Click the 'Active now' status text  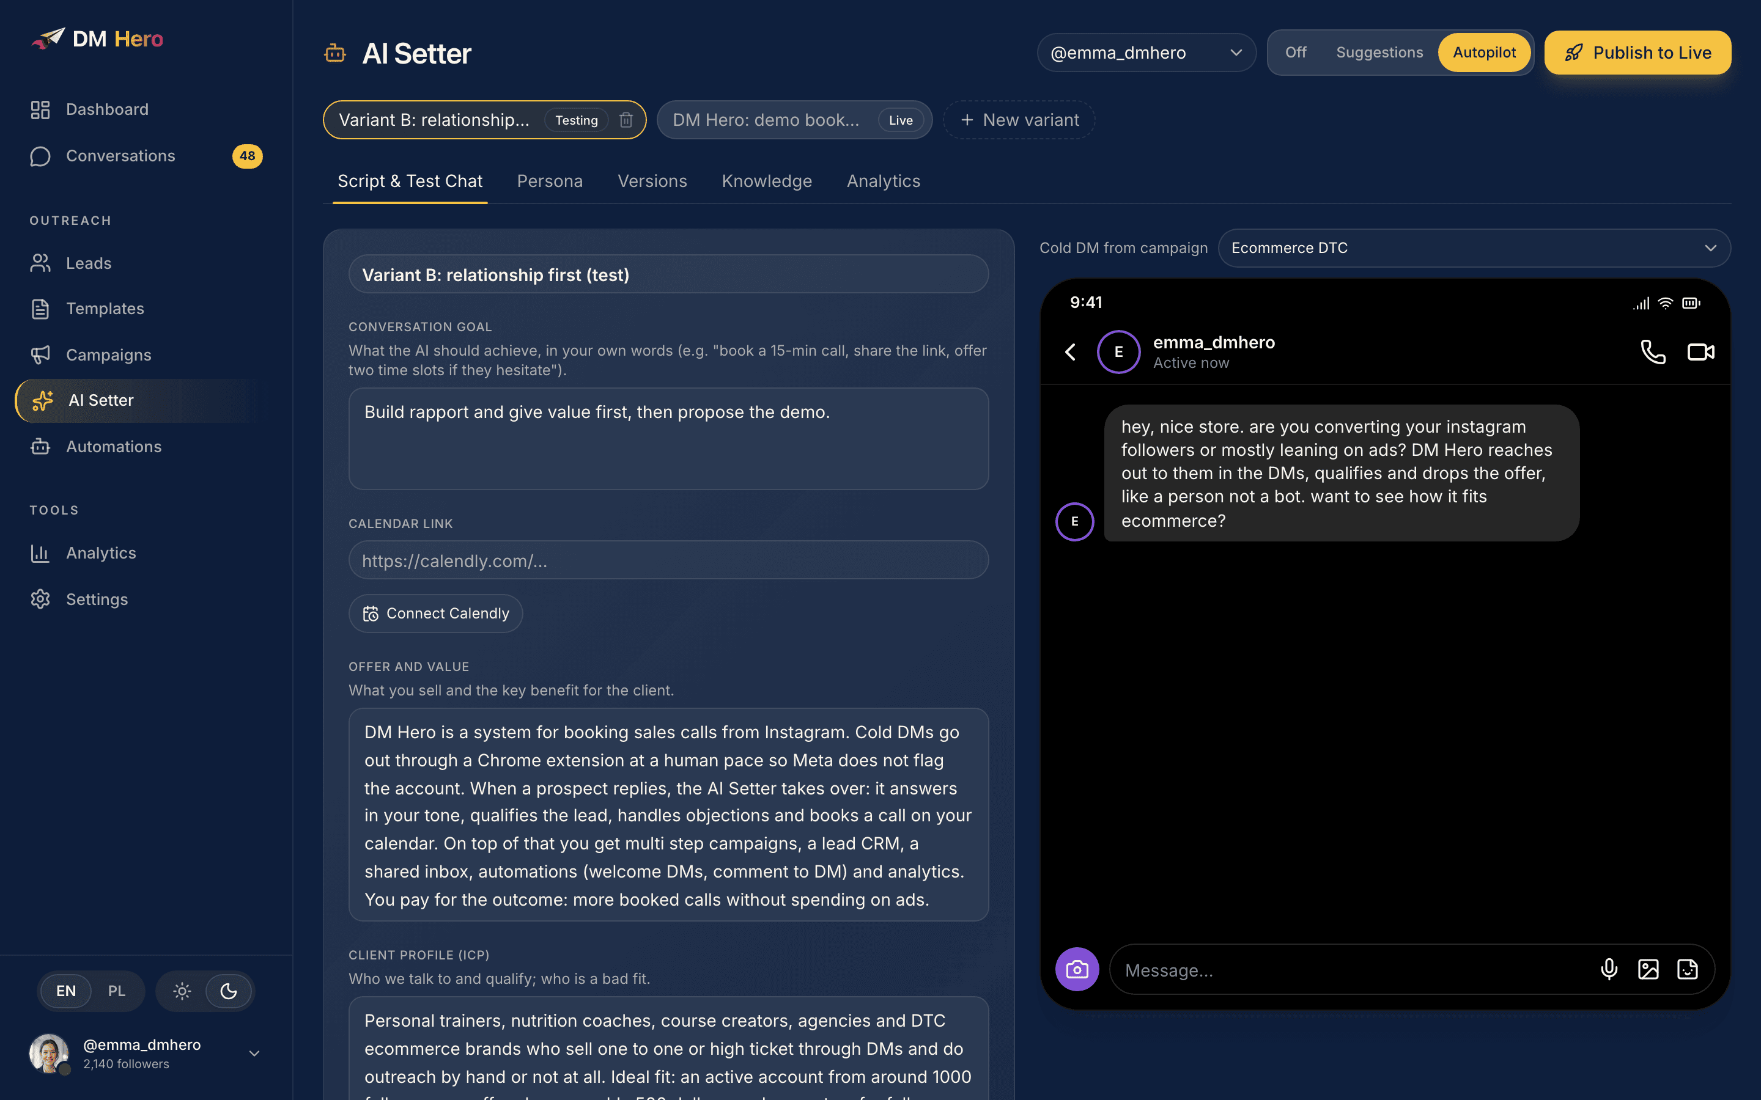click(x=1191, y=363)
